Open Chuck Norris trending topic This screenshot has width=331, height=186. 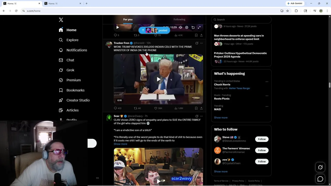222,85
